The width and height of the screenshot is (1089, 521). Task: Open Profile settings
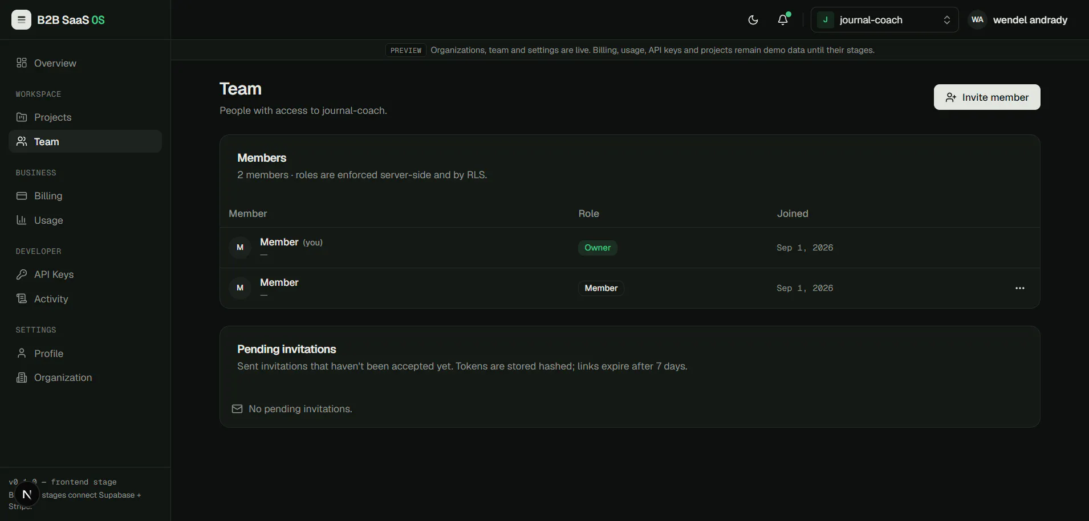pyautogui.click(x=85, y=354)
